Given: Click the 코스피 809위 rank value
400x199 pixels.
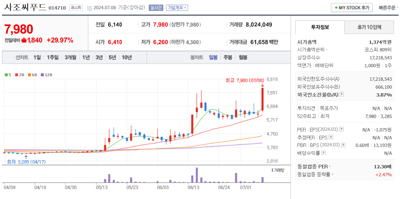Looking at the screenshot, I should point(378,50).
